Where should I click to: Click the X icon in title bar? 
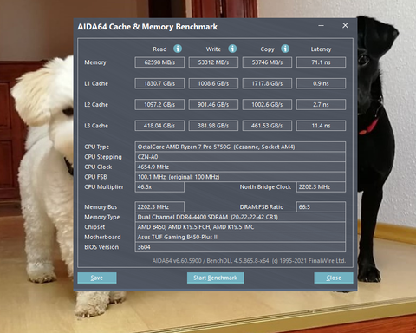(x=345, y=25)
